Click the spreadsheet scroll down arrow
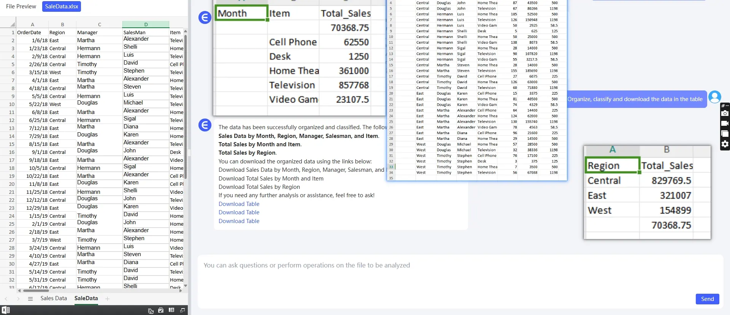 point(186,286)
